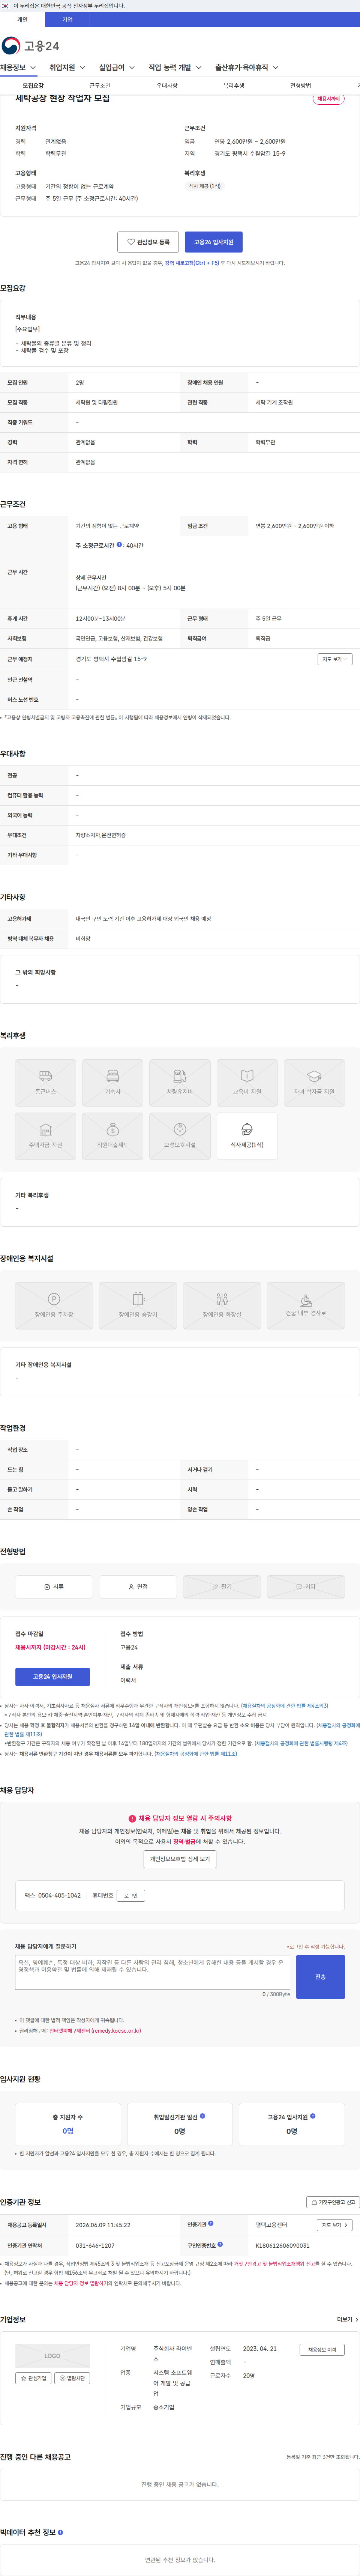Open 지도 보기 for 평택고용센터
Image resolution: width=360 pixels, height=2576 pixels.
coord(335,2225)
